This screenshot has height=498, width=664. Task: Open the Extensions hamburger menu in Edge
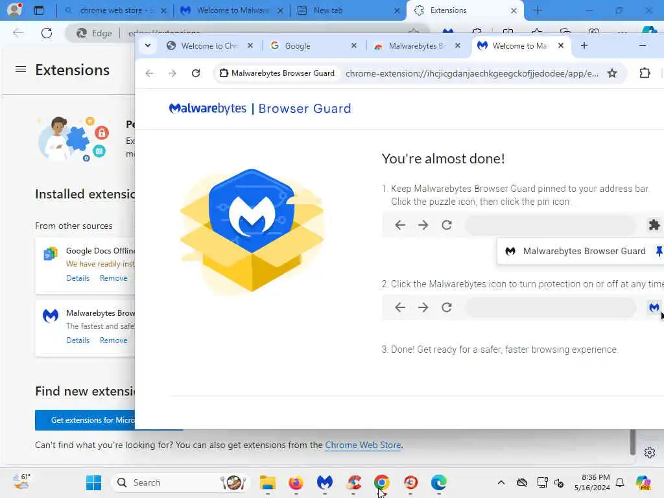coord(20,69)
